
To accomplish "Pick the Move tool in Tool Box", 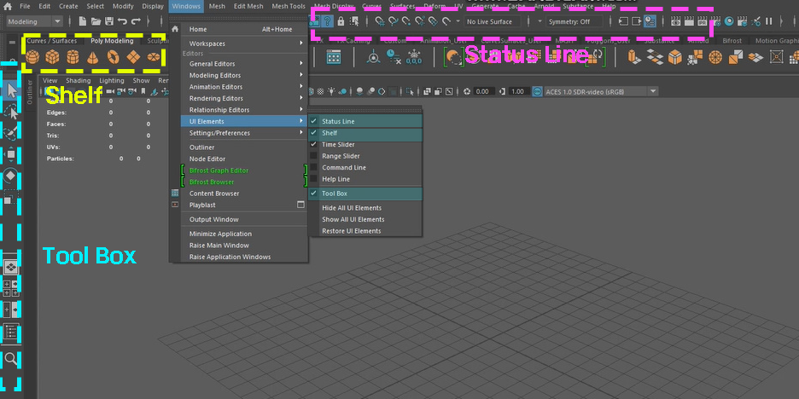I will click(11, 154).
